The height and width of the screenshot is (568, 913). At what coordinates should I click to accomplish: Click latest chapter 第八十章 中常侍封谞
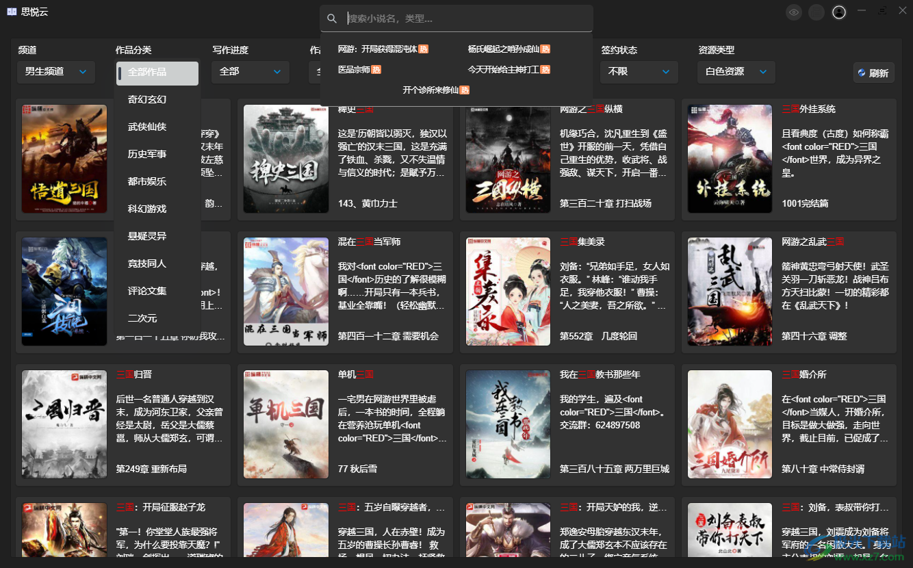pos(823,469)
